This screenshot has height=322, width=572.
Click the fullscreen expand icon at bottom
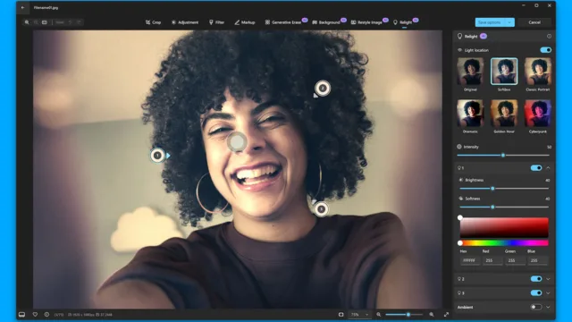[x=446, y=314]
